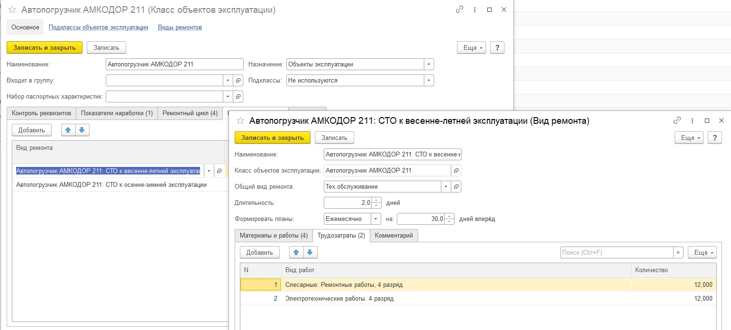
Task: Click Длительность value field 2,0
Action: [x=347, y=203]
